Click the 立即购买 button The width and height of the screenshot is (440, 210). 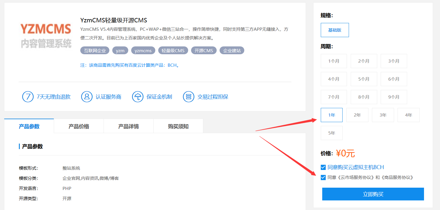[373, 194]
